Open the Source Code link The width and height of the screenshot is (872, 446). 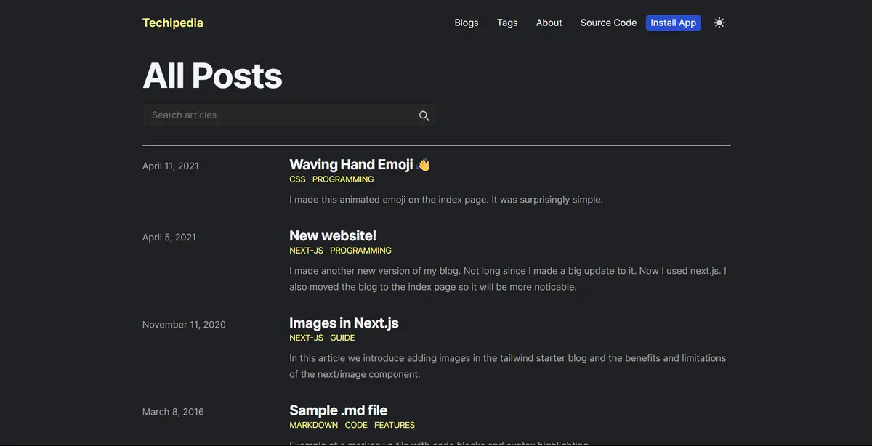click(x=608, y=23)
